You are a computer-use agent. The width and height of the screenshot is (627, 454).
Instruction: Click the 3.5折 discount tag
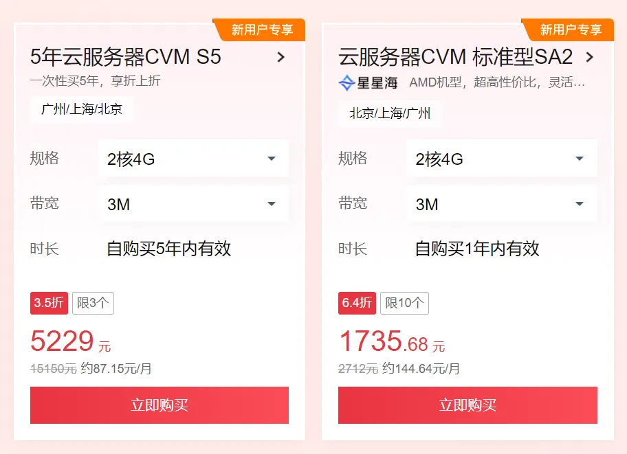49,303
